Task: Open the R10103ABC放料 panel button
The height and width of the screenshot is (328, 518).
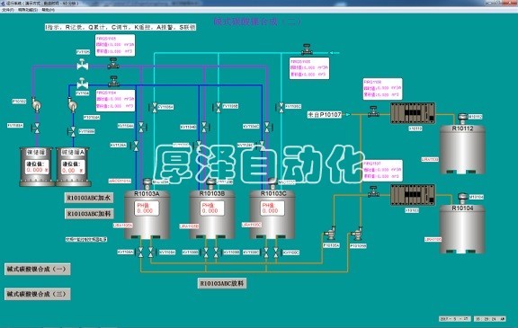Action: 222,283
